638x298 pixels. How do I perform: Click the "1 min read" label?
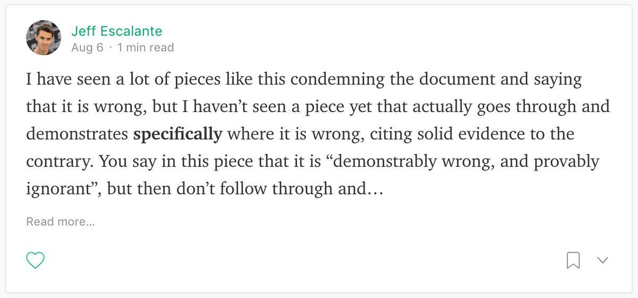pyautogui.click(x=146, y=48)
